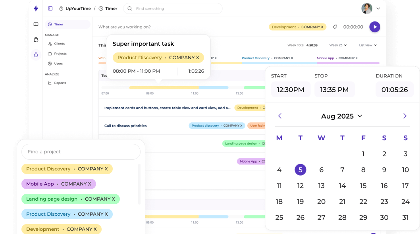
Task: Select Development project in project list
Action: point(62,229)
